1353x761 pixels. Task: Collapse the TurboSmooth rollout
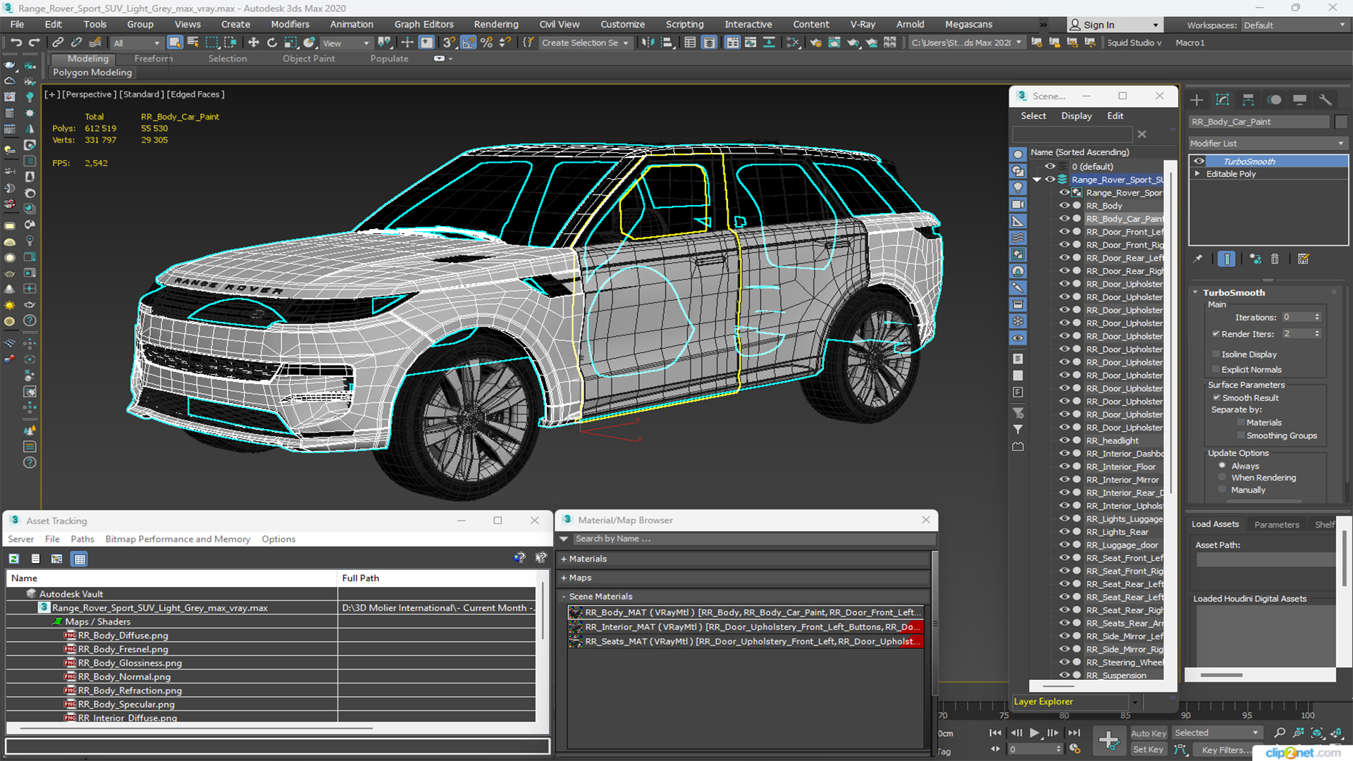click(1196, 292)
